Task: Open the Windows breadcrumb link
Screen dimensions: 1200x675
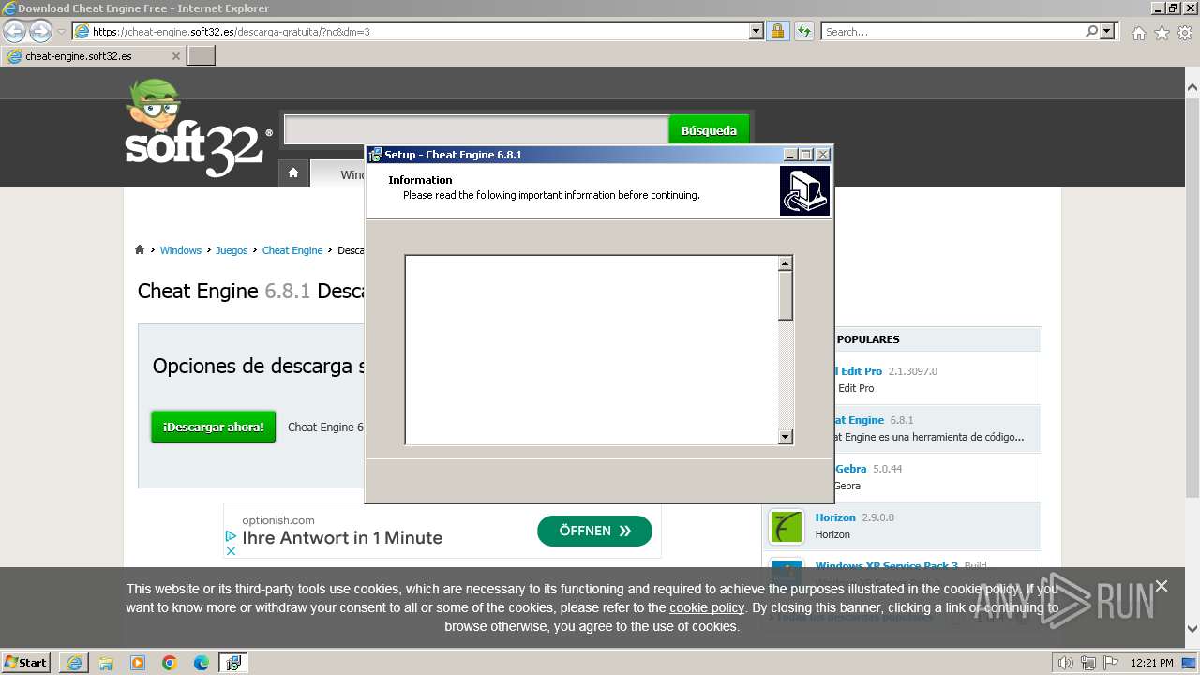Action: click(181, 250)
